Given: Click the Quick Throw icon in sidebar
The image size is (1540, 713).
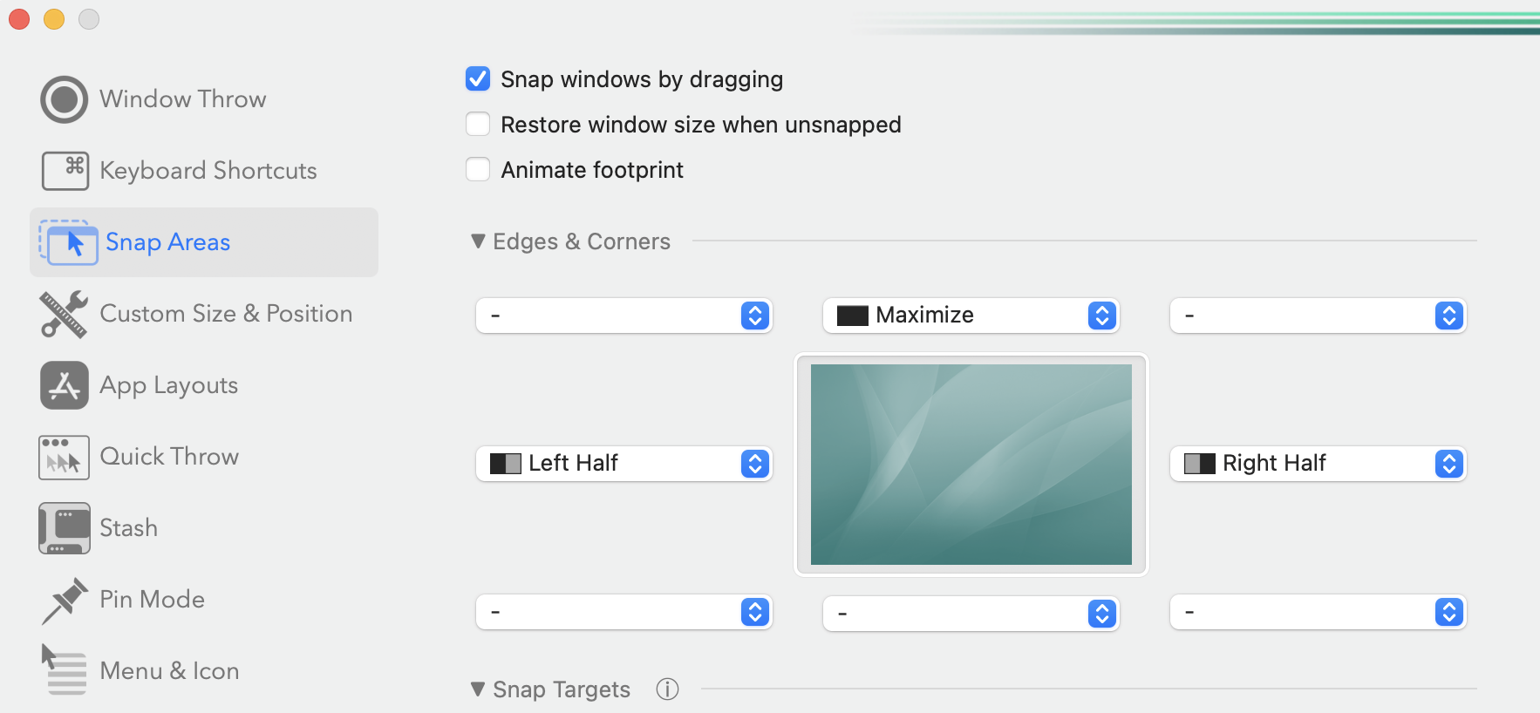Looking at the screenshot, I should pyautogui.click(x=64, y=457).
